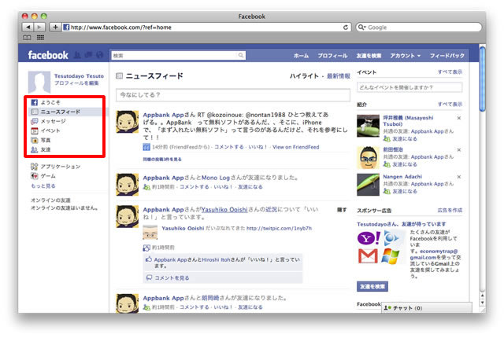Add Masayoshi Tsuboi with 友達になる
504x338 pixels.
[404, 139]
